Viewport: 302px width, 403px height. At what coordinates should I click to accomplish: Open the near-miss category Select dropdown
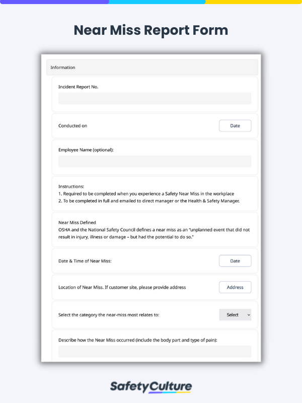[235, 314]
